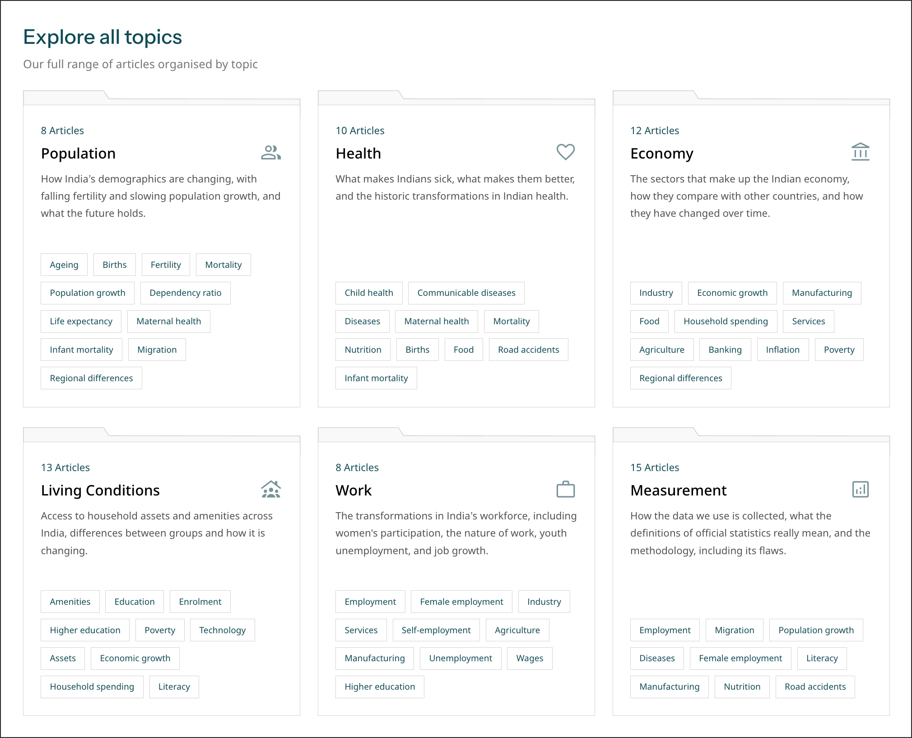Open the Work topic heading
This screenshot has height=738, width=912.
point(354,490)
